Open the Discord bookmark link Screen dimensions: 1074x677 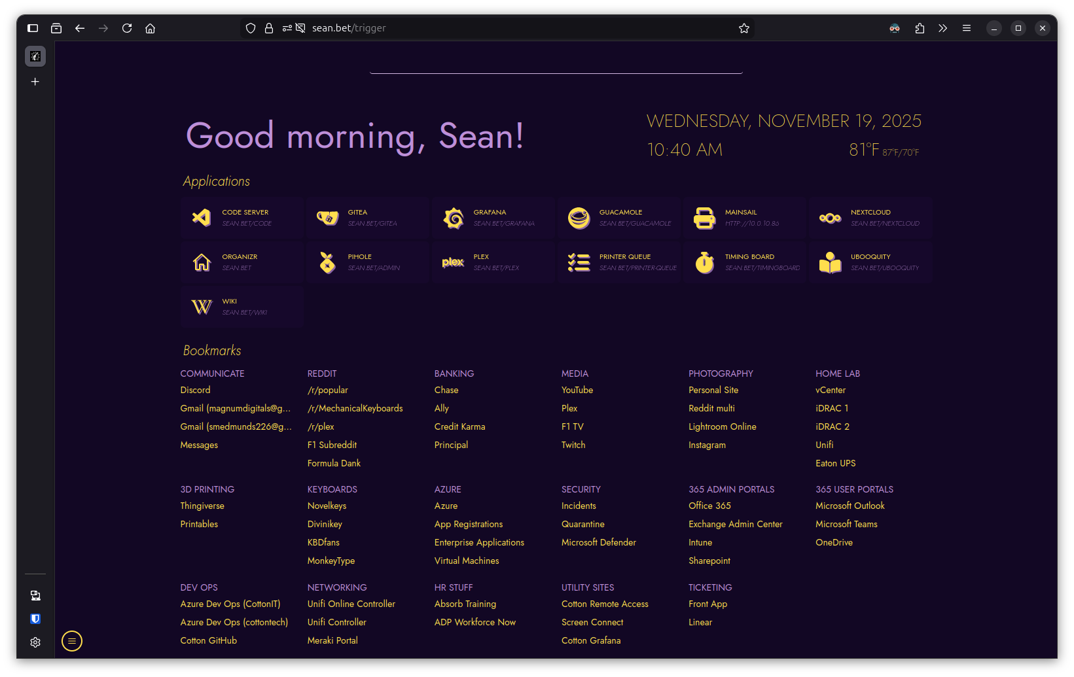pyautogui.click(x=195, y=390)
